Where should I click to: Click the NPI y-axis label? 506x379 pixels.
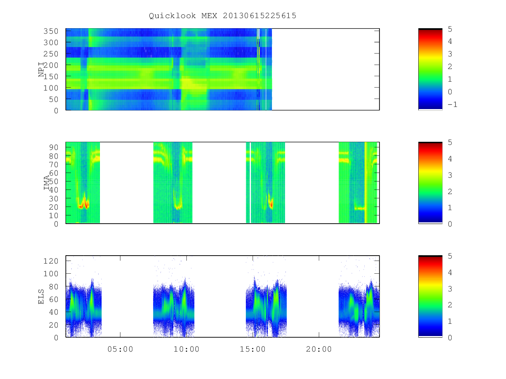click(41, 69)
